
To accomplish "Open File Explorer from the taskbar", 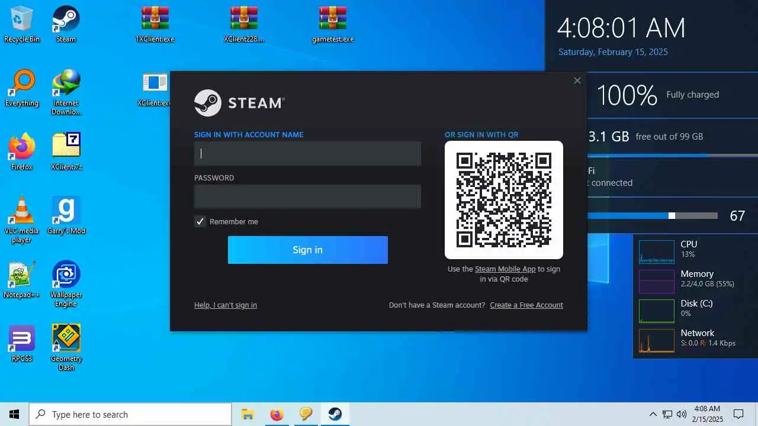I will [x=248, y=414].
